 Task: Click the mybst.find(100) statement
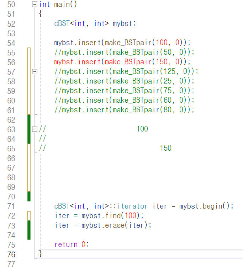click(x=99, y=216)
